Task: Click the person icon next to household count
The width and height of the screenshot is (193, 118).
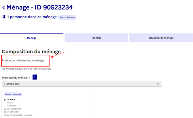Action: 4,17
